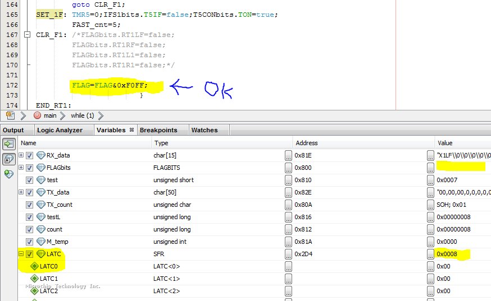Click the diamond icon next to M_temp
This screenshot has width=491, height=301.
(x=41, y=242)
